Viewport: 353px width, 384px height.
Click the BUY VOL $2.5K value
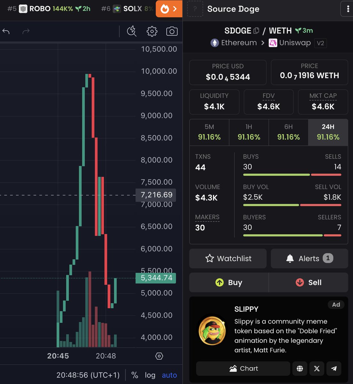pyautogui.click(x=253, y=197)
